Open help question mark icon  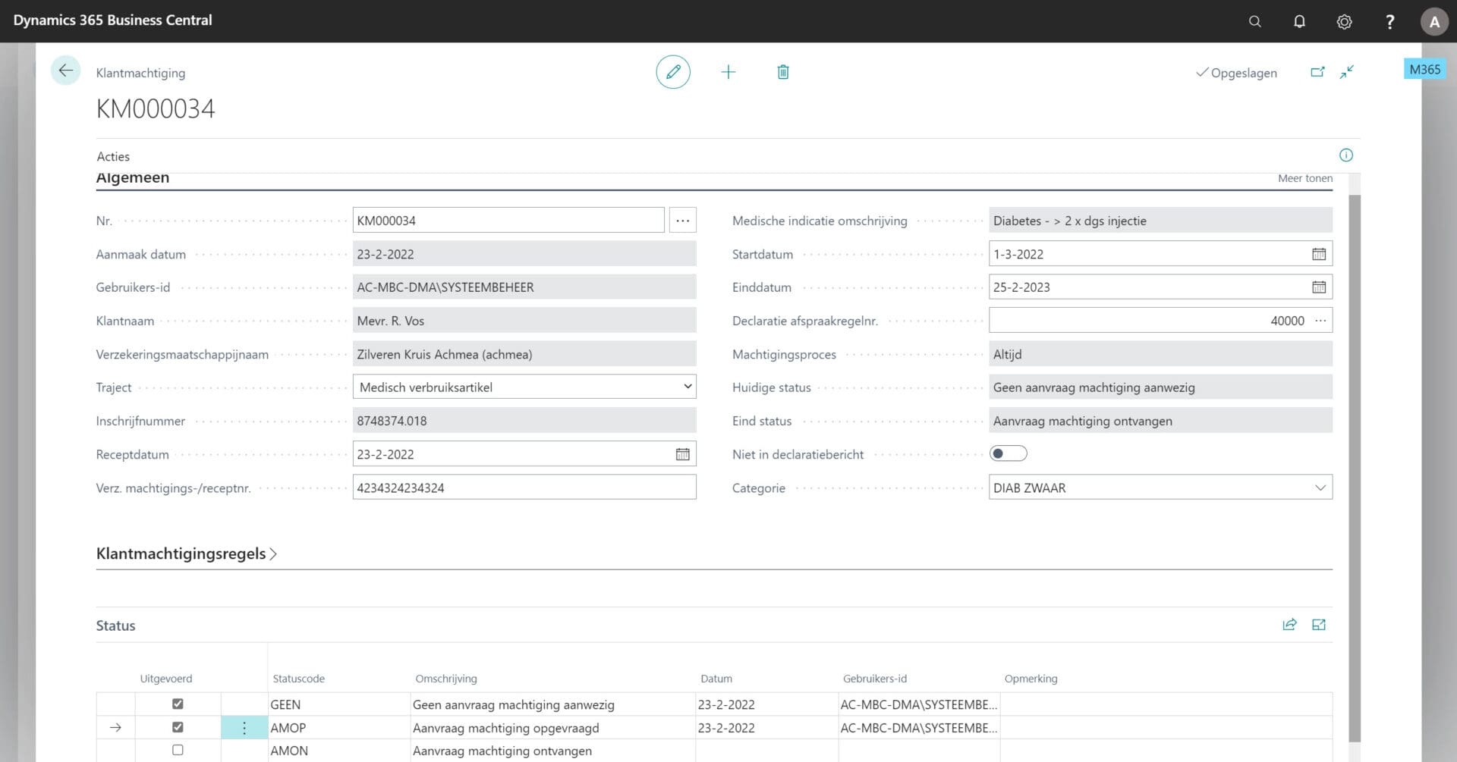point(1389,21)
